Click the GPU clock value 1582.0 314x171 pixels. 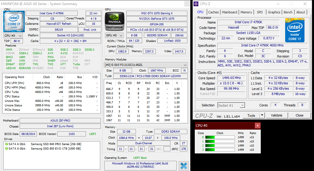click(122, 51)
